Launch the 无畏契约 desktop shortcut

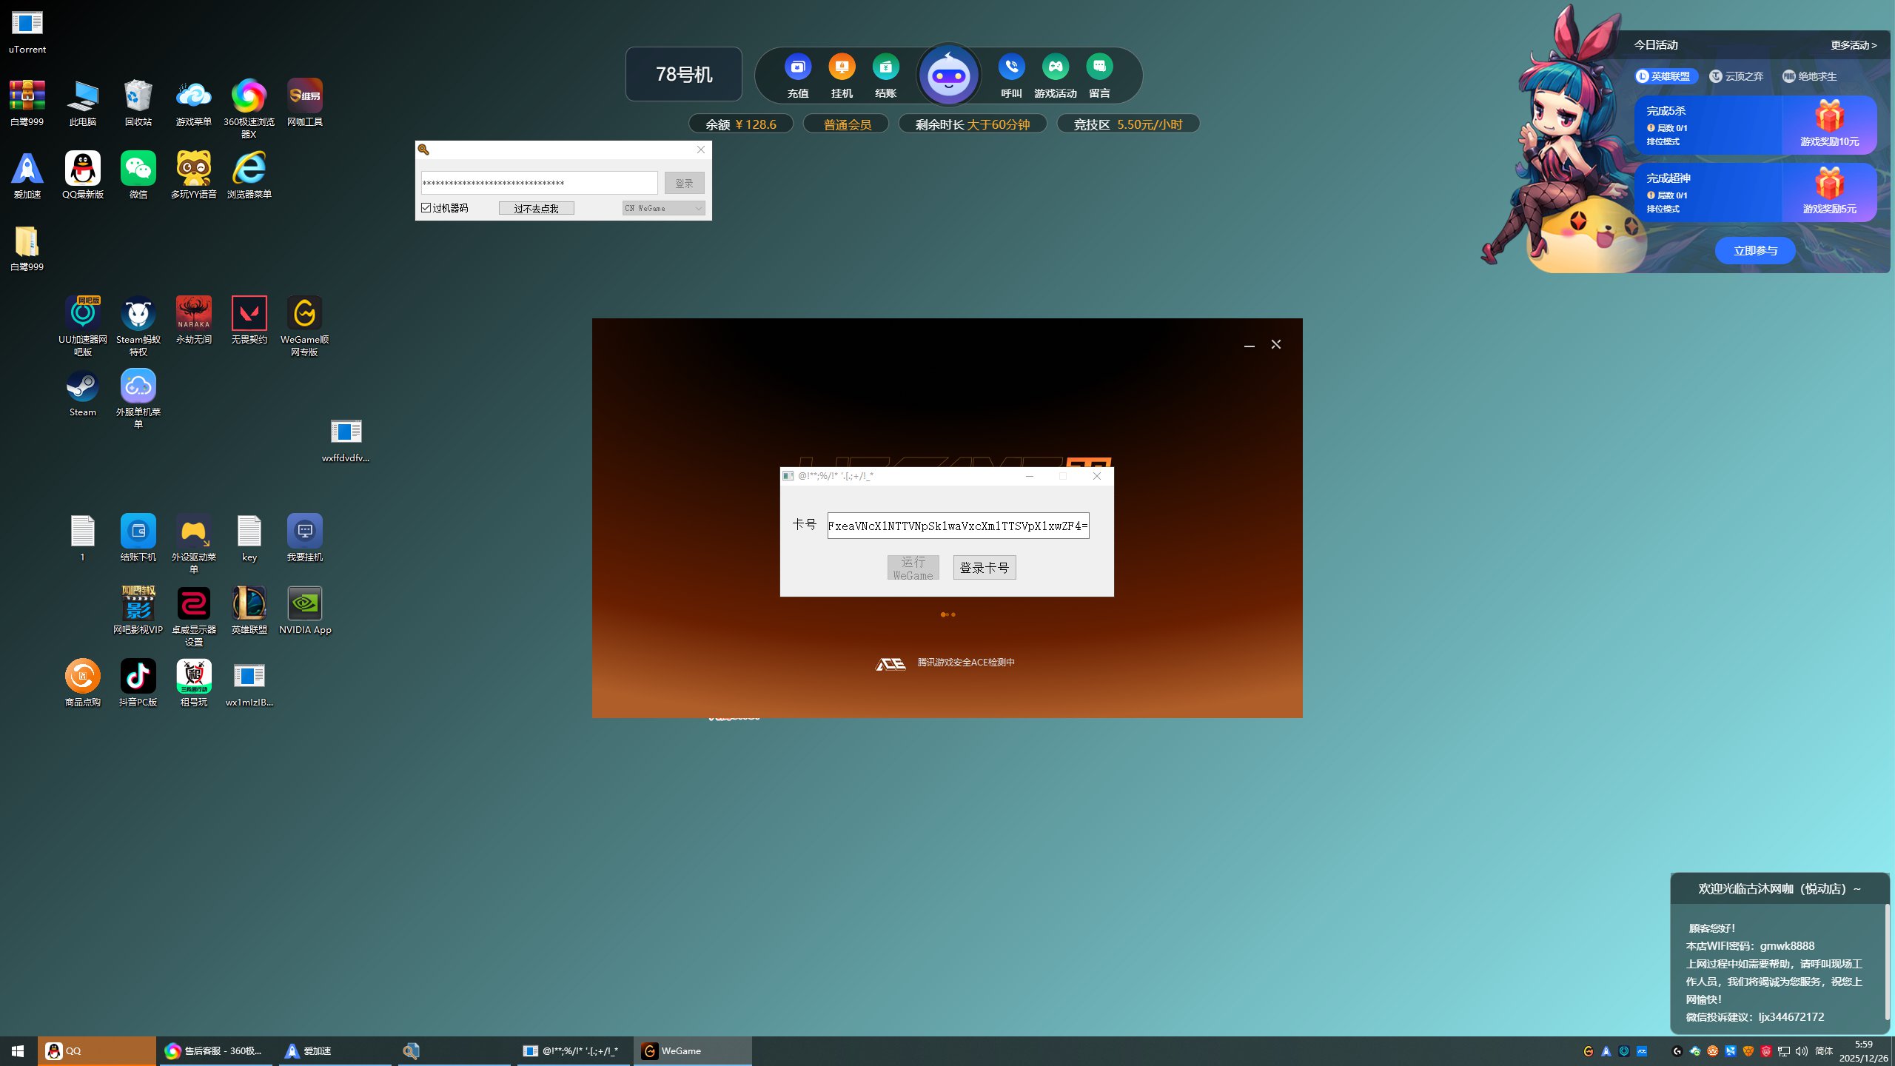tap(249, 315)
